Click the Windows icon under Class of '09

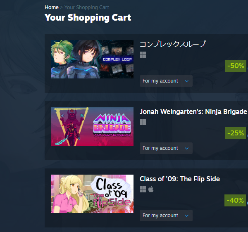(x=143, y=189)
